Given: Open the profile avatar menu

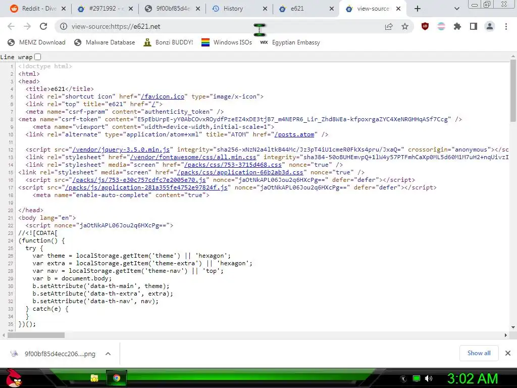Looking at the screenshot, I should pos(490,26).
